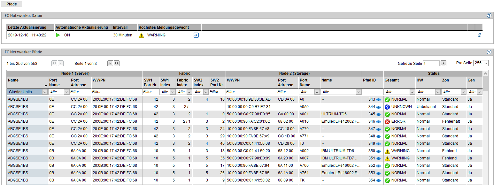Click the SW2 Port Nr. filter field

click(x=217, y=92)
